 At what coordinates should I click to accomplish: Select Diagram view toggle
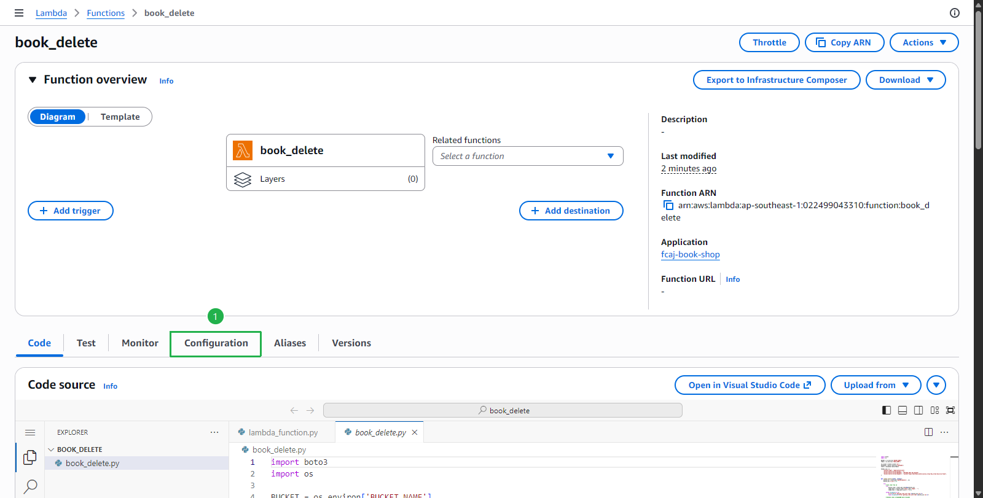click(58, 117)
